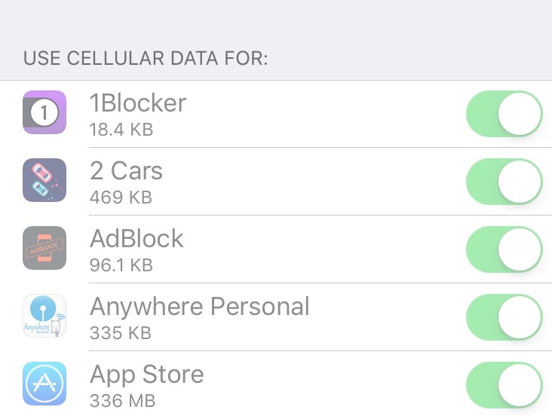The width and height of the screenshot is (552, 416).
Task: Tap the App Store icon
Action: point(44,384)
